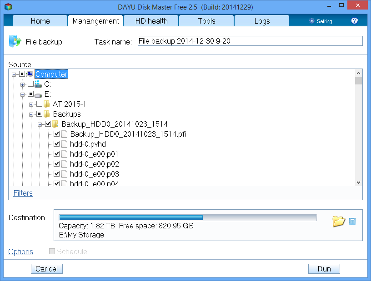Toggle the Backups folder checkbox
The width and height of the screenshot is (371, 281).
click(40, 114)
